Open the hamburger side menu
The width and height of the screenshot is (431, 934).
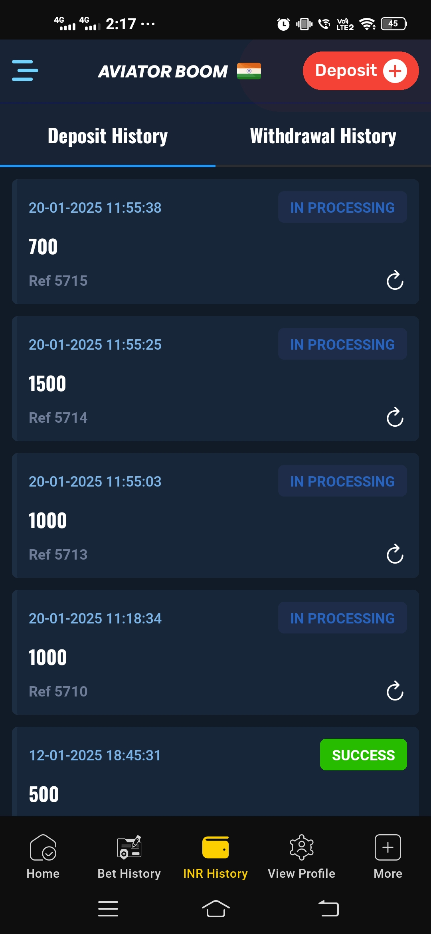pyautogui.click(x=25, y=71)
